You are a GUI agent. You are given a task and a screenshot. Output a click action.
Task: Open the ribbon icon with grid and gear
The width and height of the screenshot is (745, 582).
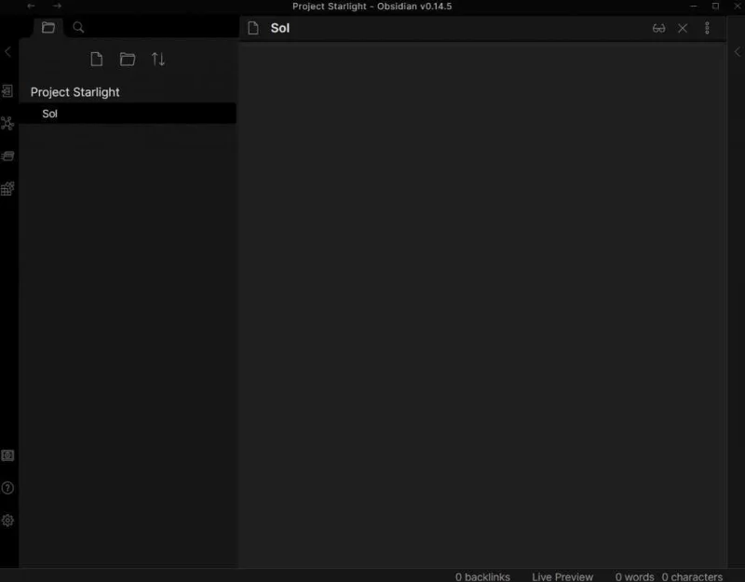click(x=7, y=189)
